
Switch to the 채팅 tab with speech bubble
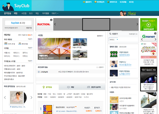pyautogui.click(x=71, y=87)
